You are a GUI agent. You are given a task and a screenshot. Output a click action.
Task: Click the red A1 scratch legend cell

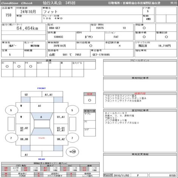click(x=45, y=168)
